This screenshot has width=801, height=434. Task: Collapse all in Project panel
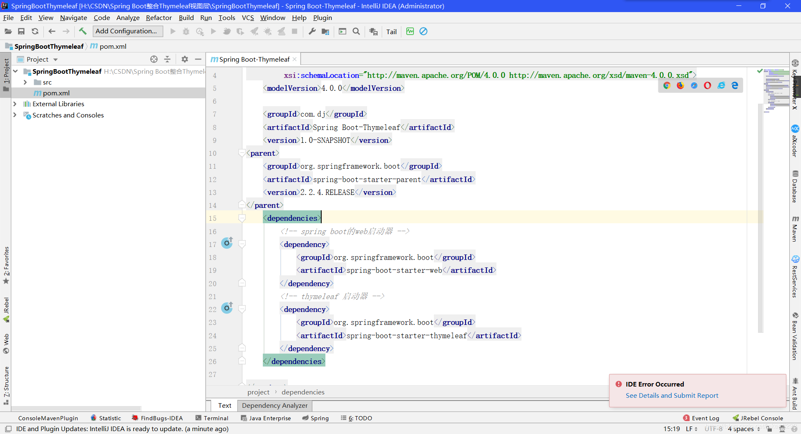pyautogui.click(x=167, y=59)
